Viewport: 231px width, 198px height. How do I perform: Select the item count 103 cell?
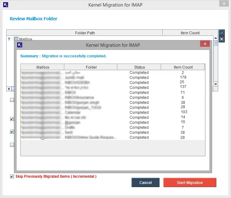point(184,112)
